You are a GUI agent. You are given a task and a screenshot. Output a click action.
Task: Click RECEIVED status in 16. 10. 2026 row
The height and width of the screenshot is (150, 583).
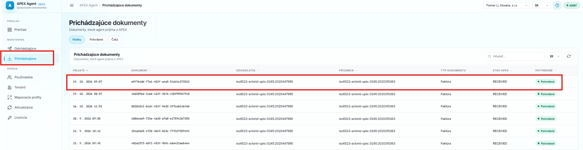(x=500, y=106)
